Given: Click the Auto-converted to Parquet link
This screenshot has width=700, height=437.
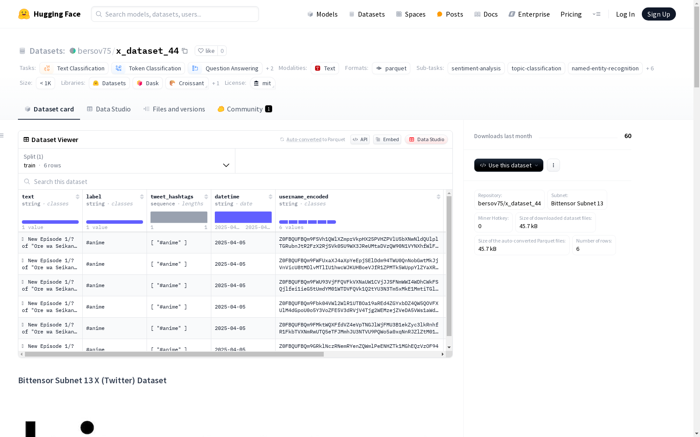Looking at the screenshot, I should coord(312,139).
